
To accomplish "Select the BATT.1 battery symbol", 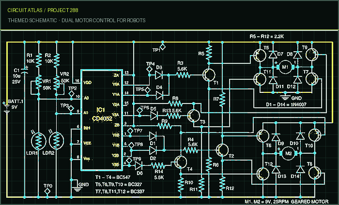I will tap(7, 107).
